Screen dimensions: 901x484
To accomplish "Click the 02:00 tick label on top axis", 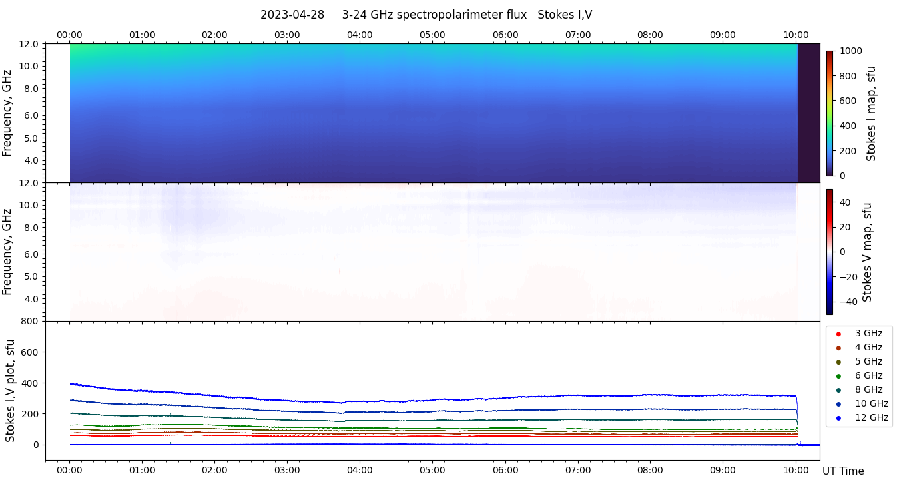I will (x=214, y=35).
